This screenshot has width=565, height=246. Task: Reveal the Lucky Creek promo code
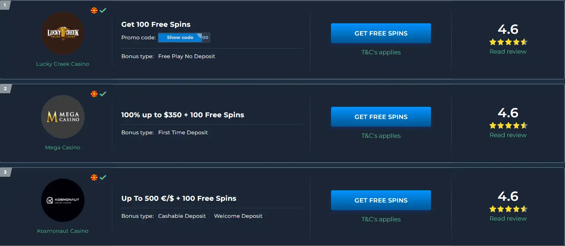coord(180,38)
